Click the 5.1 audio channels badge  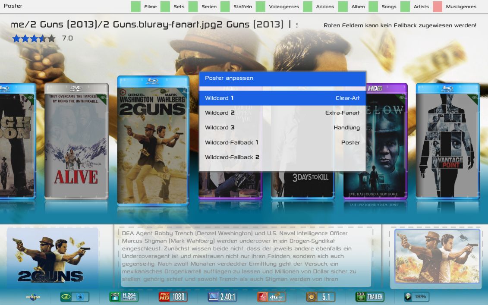[x=321, y=297]
